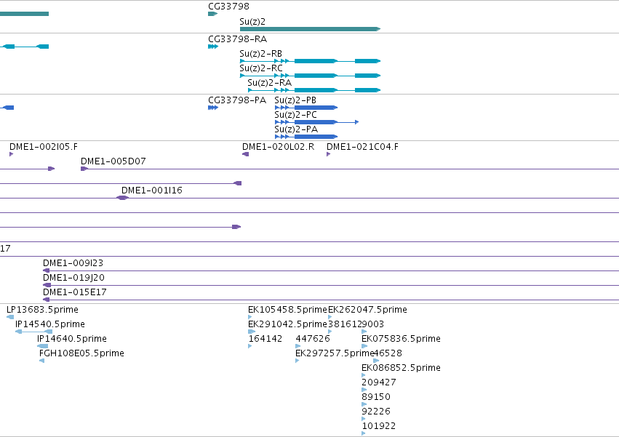The width and height of the screenshot is (619, 437).
Task: Select the Su(z)2-PB protein label
Action: click(295, 100)
